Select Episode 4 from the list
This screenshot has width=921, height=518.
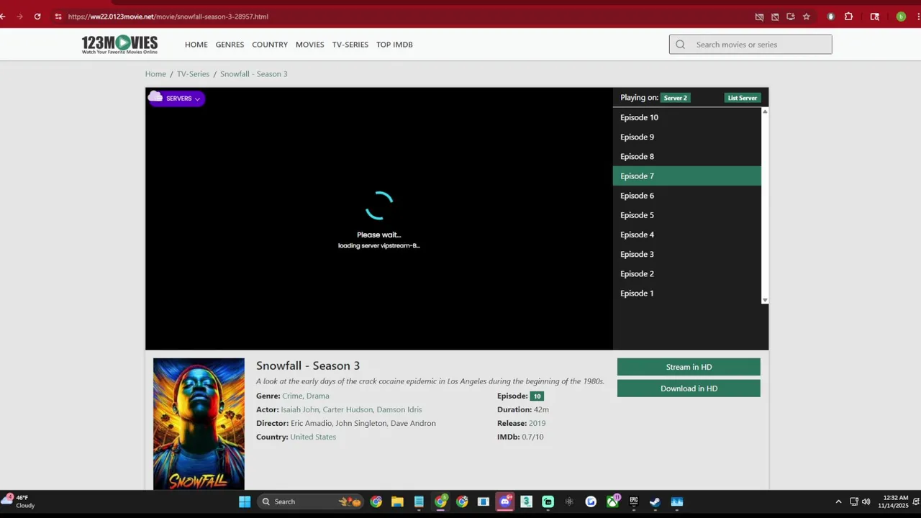(686, 235)
